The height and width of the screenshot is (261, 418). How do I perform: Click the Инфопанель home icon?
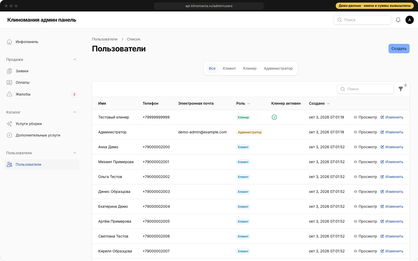pos(9,42)
